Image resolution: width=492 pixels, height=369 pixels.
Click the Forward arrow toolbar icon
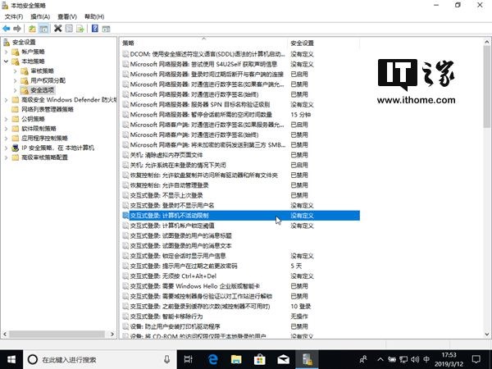(17, 29)
